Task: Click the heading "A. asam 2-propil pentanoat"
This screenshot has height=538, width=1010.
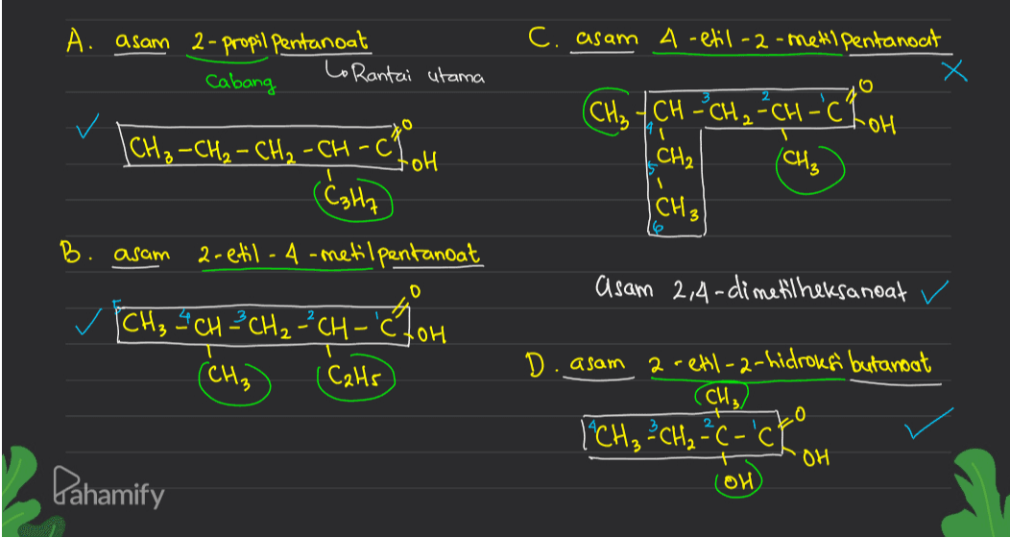Action: coord(218,43)
